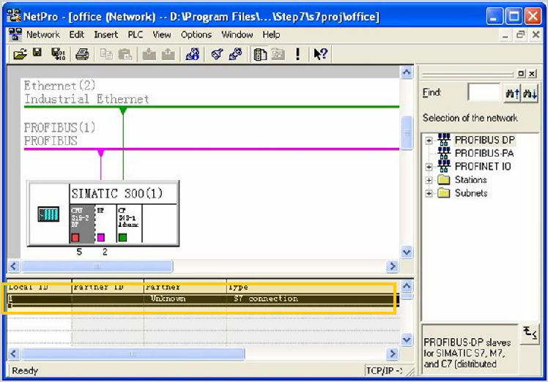Click the first flashlight diagnostics icon
Image resolution: width=548 pixels, height=382 pixels.
(x=217, y=54)
